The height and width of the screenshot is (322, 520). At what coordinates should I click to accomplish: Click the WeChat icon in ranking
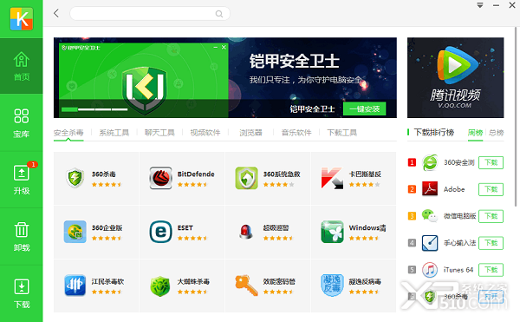click(430, 216)
